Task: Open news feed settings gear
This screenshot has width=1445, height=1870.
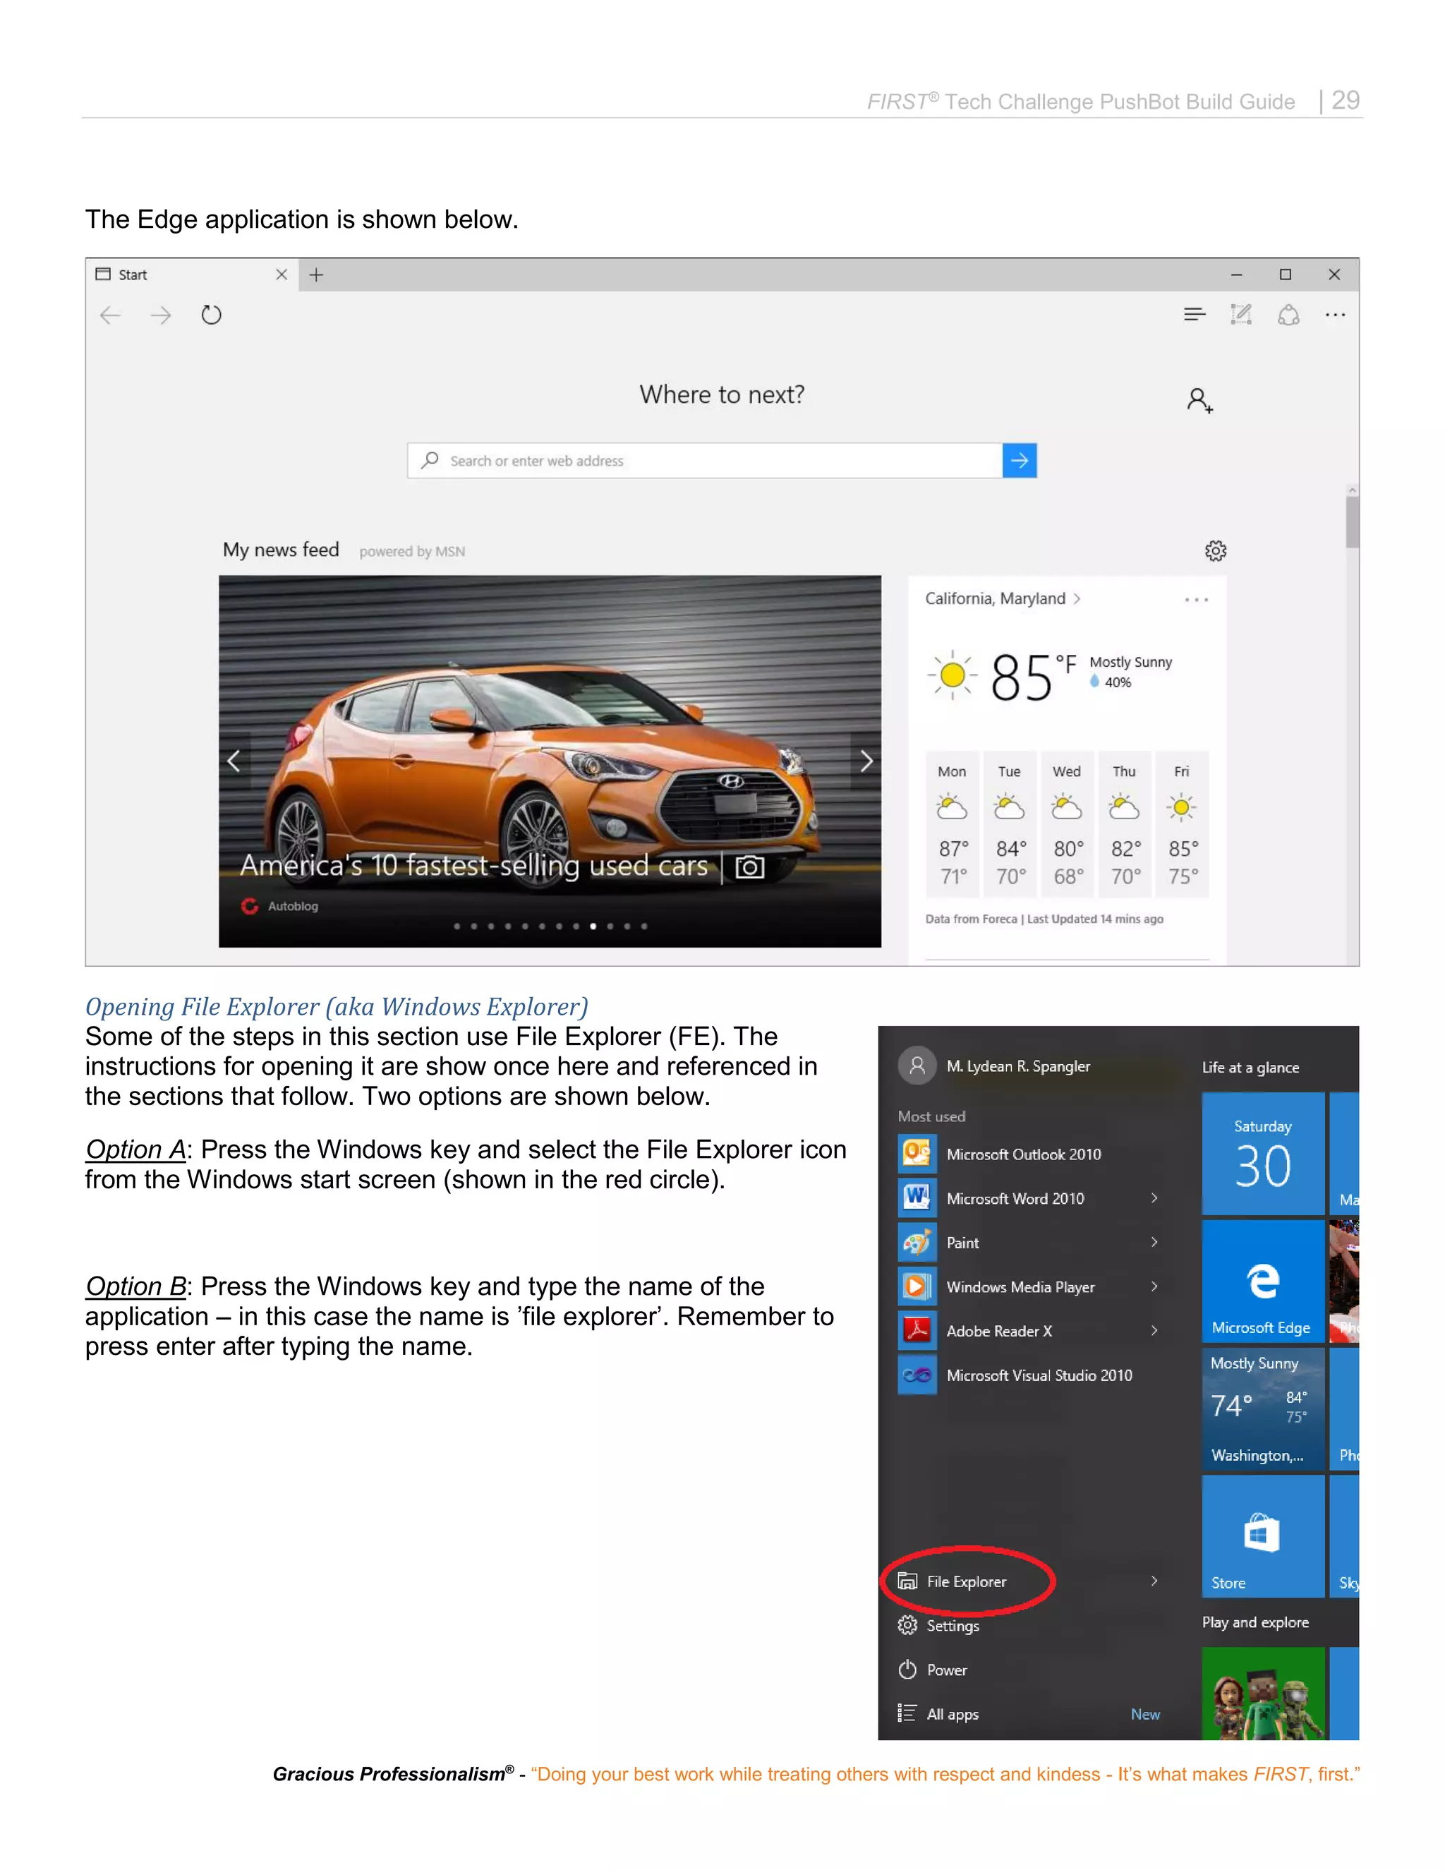Action: tap(1216, 550)
